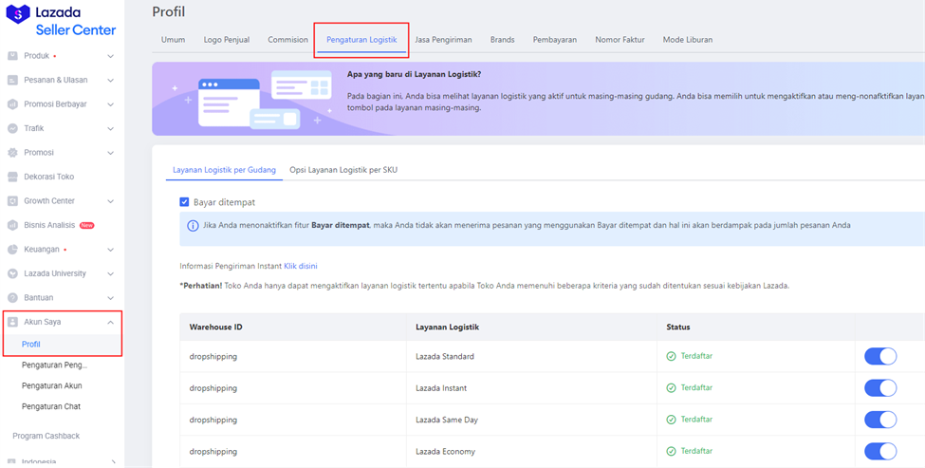Expand the Lazada University chevron

pos(110,274)
